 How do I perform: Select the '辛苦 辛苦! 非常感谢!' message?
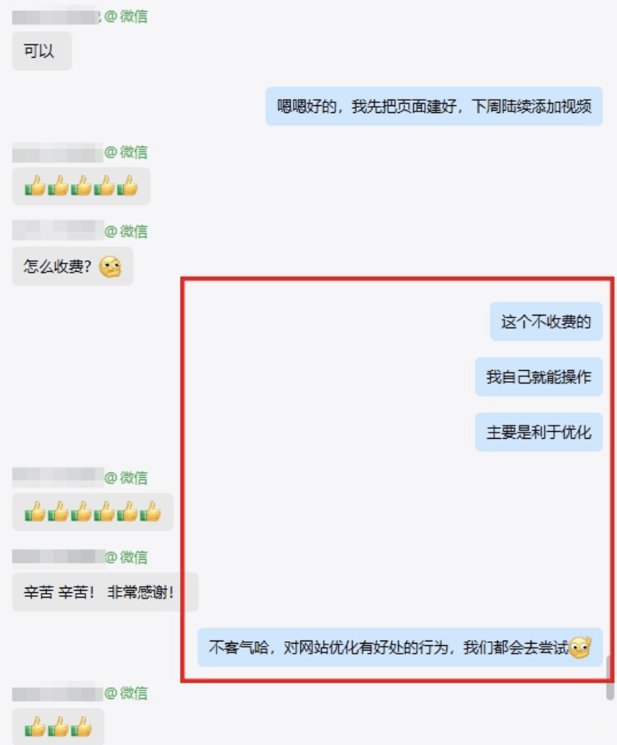[x=105, y=592]
